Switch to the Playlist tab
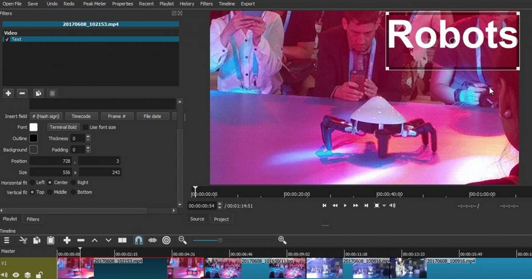532x279 pixels. (x=10, y=218)
